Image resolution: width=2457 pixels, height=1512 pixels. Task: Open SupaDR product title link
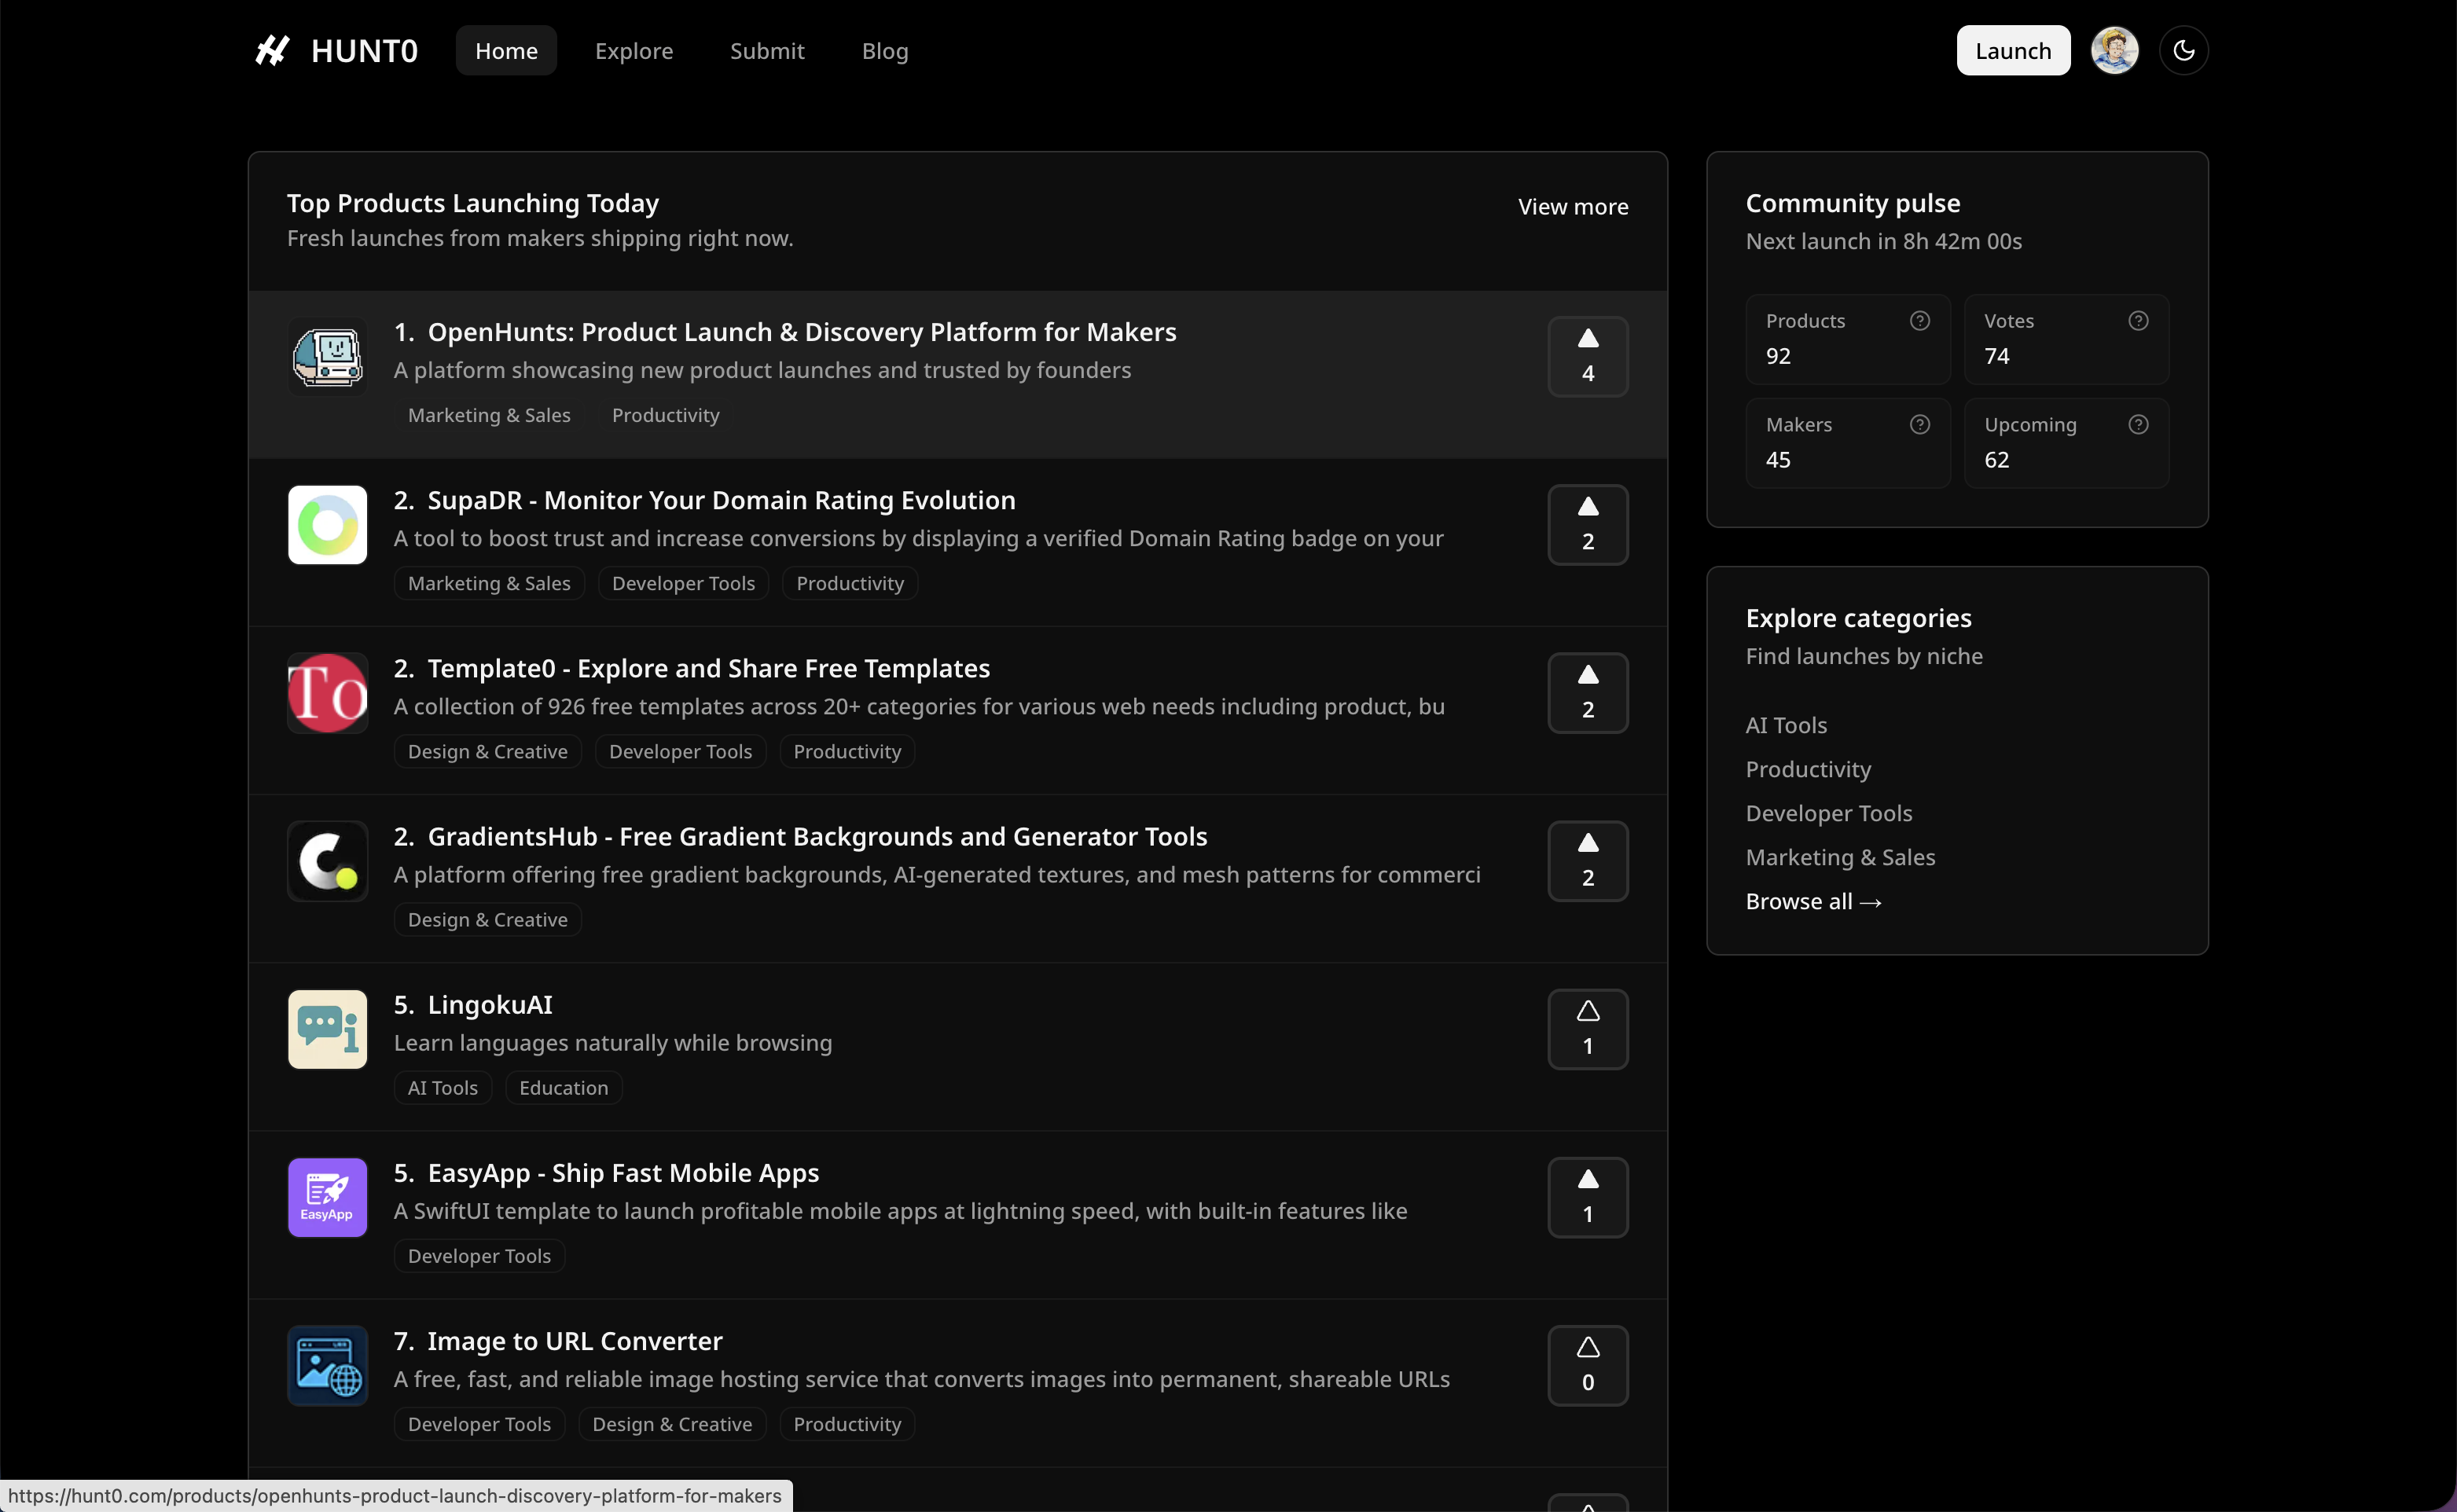(x=721, y=500)
